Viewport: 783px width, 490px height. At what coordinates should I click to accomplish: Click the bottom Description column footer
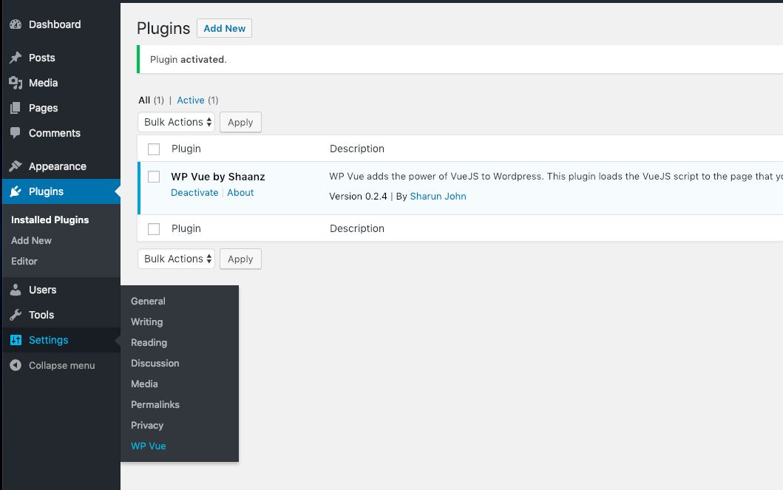[357, 228]
